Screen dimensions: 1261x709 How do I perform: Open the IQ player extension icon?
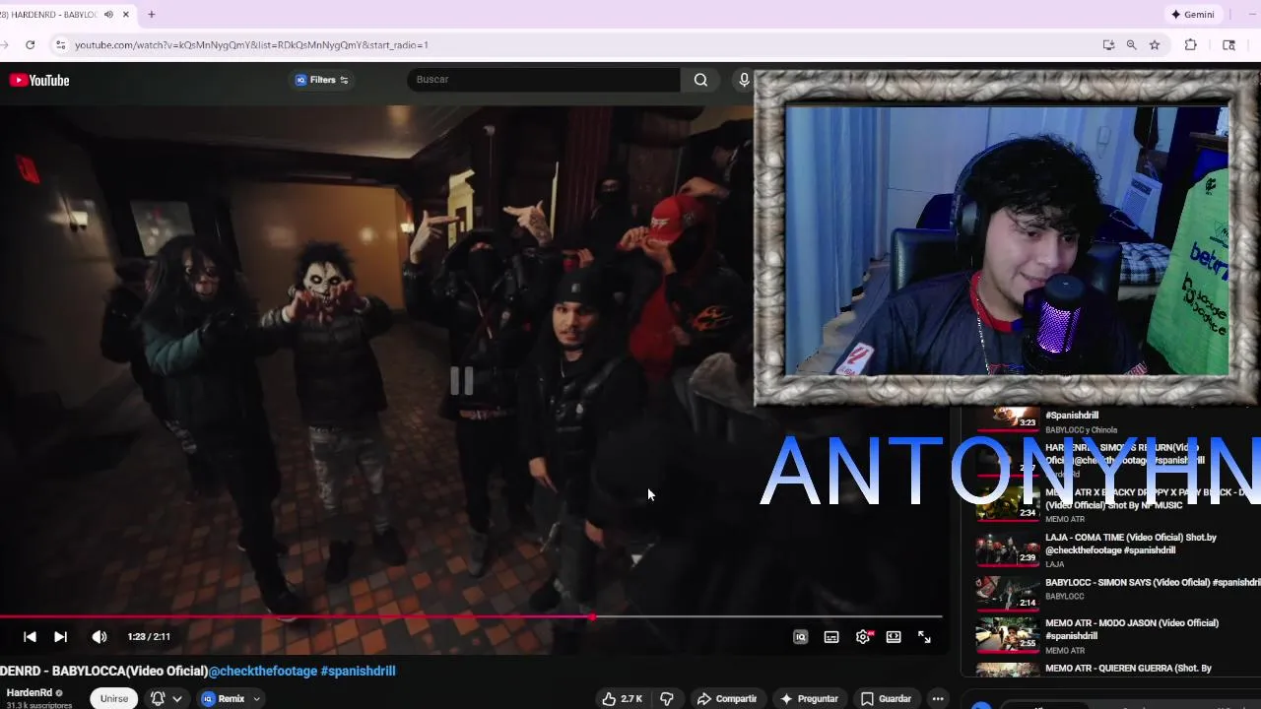point(800,637)
